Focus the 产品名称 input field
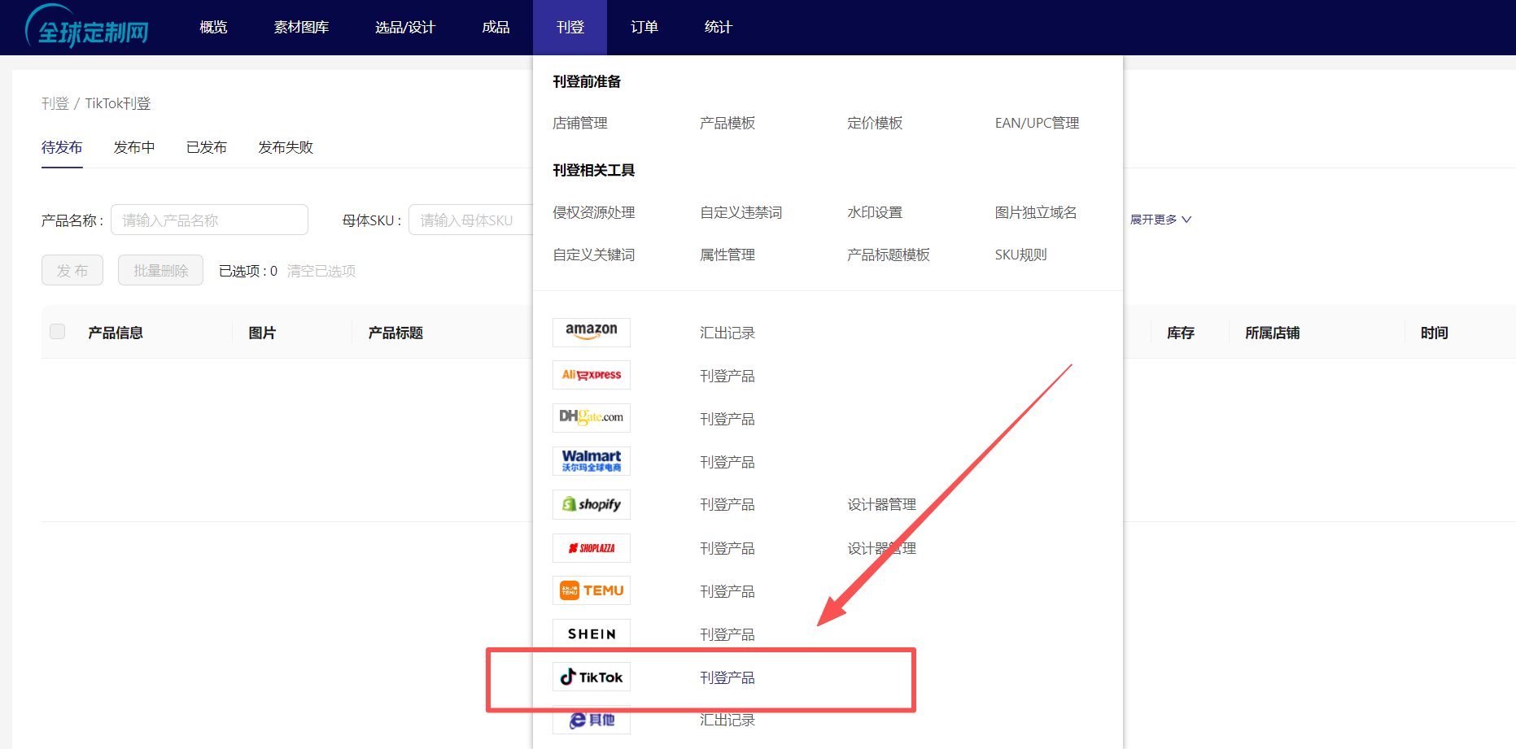This screenshot has height=749, width=1516. tap(209, 220)
